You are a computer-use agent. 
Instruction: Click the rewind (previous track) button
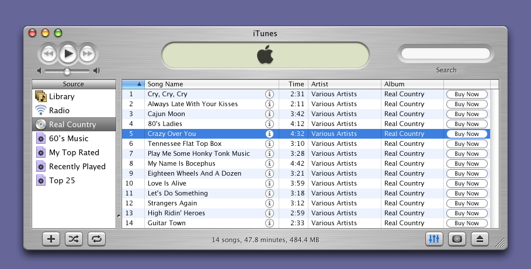pos(48,54)
